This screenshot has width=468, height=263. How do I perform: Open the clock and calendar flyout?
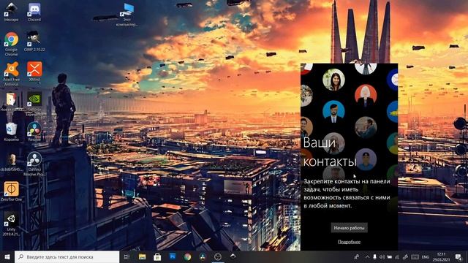pos(441,256)
